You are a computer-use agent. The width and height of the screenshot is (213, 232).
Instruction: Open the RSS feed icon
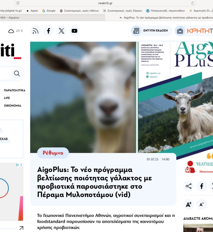tap(35, 31)
